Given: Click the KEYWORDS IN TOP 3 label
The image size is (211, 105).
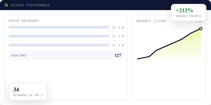Looking at the screenshot, I should [x=28, y=95].
